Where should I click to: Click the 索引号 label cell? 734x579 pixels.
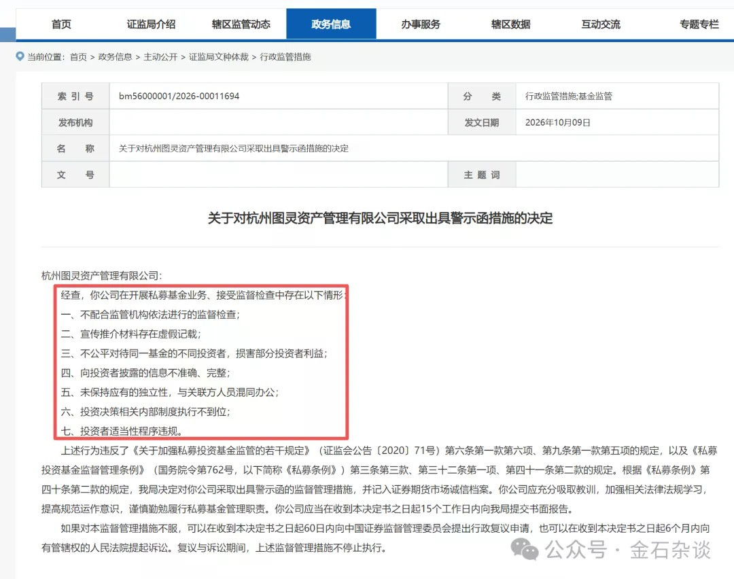pyautogui.click(x=75, y=96)
